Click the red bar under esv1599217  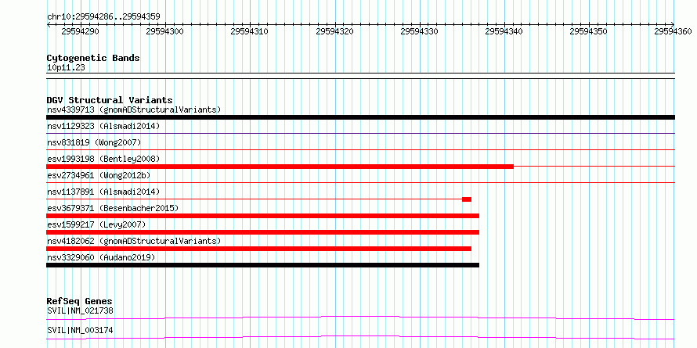(x=262, y=232)
